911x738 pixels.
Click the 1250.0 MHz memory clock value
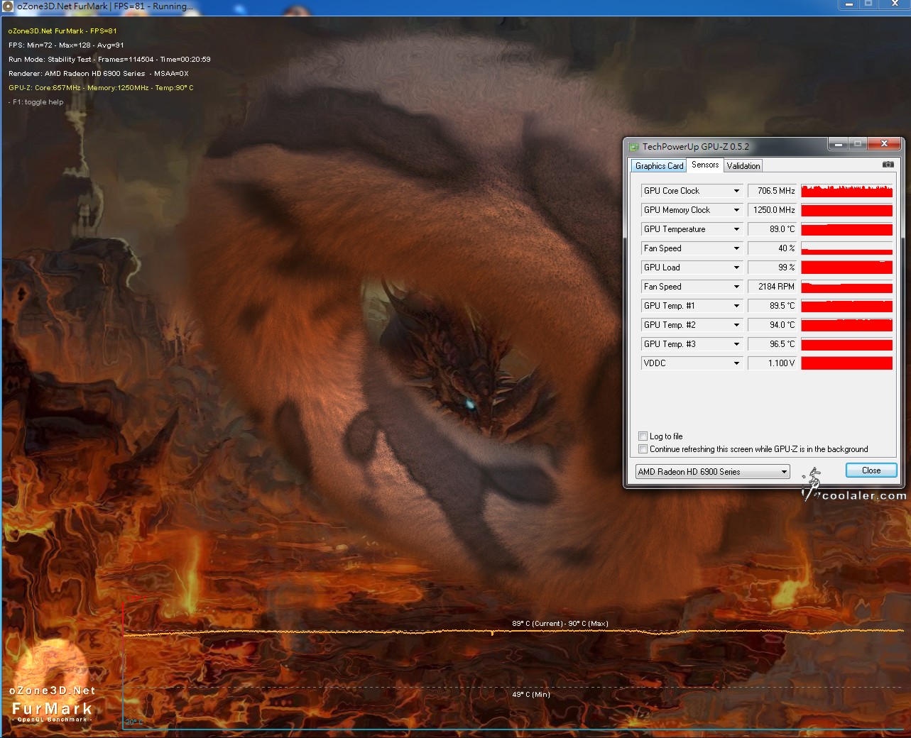click(773, 210)
